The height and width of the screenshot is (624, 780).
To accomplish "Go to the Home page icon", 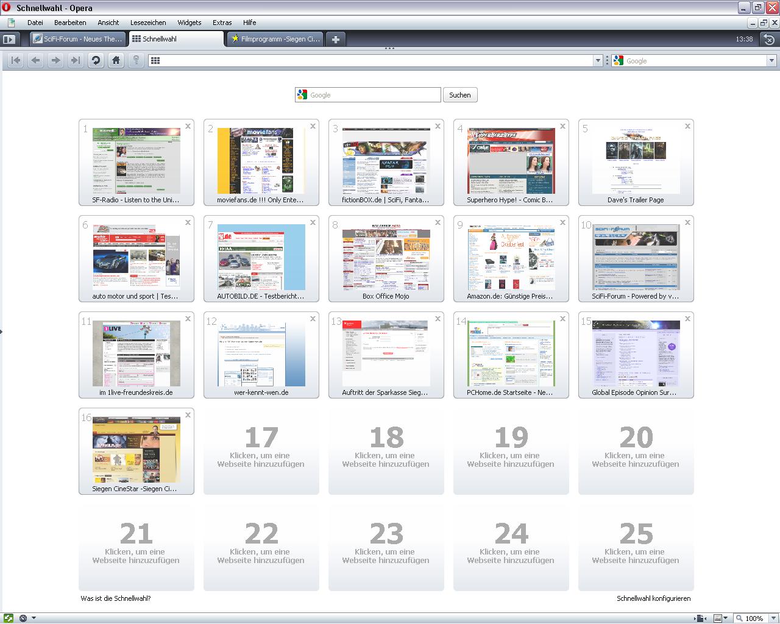I will point(116,60).
